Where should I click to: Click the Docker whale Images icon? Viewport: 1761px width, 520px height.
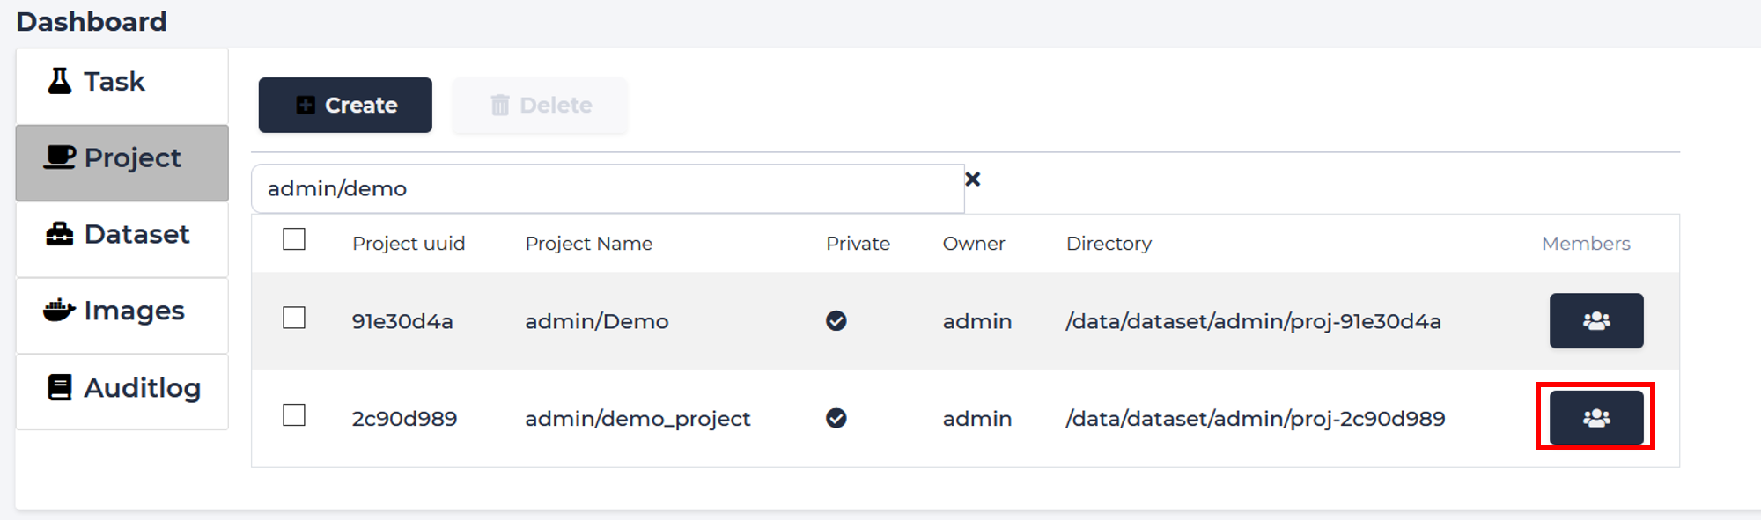(x=59, y=310)
